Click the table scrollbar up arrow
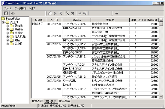This screenshot has width=165, height=109. click(161, 20)
